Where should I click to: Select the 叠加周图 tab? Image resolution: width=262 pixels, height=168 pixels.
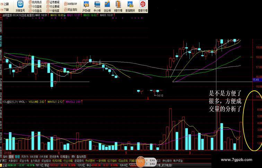pyautogui.click(x=81, y=157)
